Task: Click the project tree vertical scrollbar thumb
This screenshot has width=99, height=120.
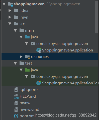Action: click(96, 17)
